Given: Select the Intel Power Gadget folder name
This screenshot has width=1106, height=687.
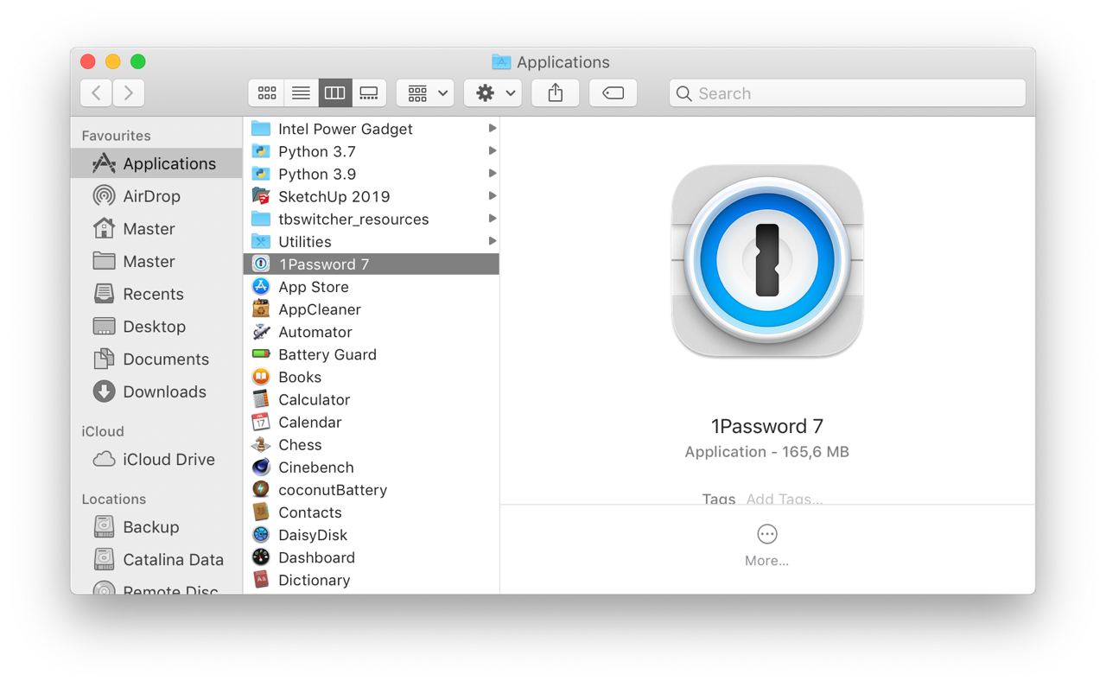Looking at the screenshot, I should pos(346,129).
